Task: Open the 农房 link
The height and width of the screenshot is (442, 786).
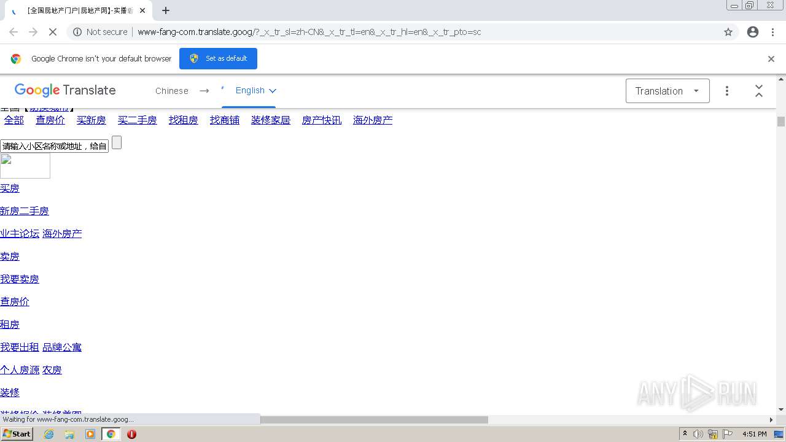Action: tap(52, 370)
